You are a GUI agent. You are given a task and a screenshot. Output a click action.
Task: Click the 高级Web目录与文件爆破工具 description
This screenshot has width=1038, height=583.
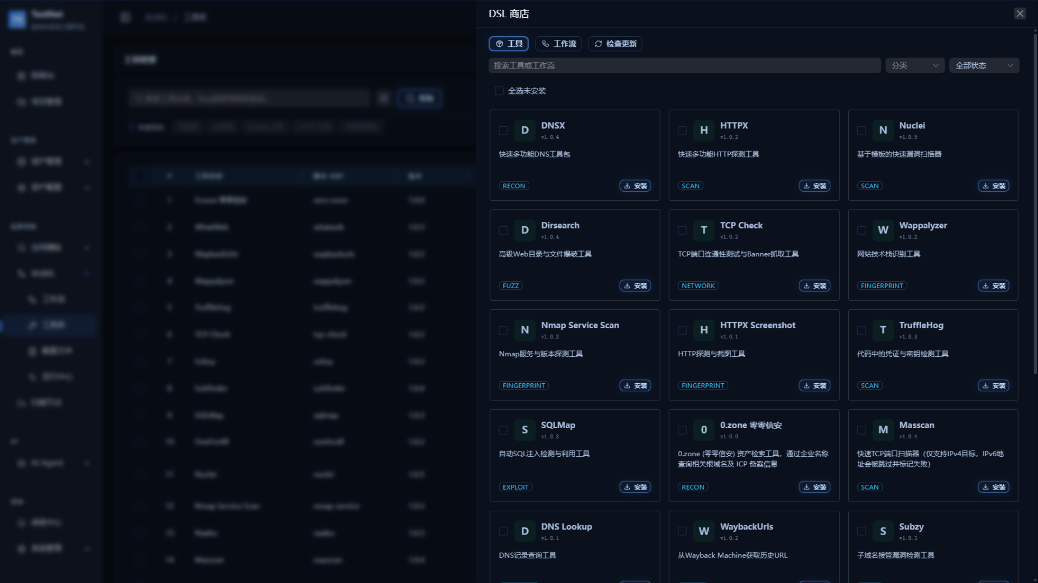coord(545,254)
